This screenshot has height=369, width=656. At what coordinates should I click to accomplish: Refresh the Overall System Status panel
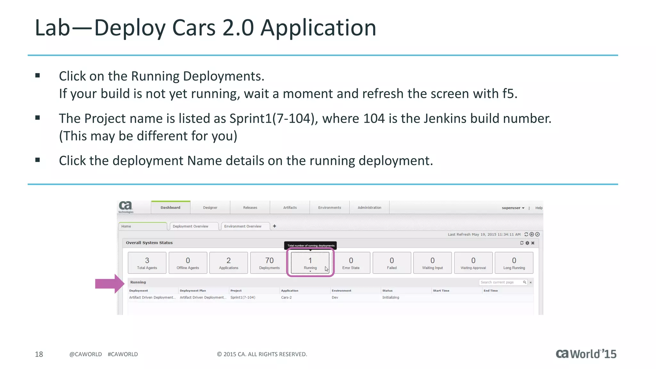pyautogui.click(x=522, y=243)
